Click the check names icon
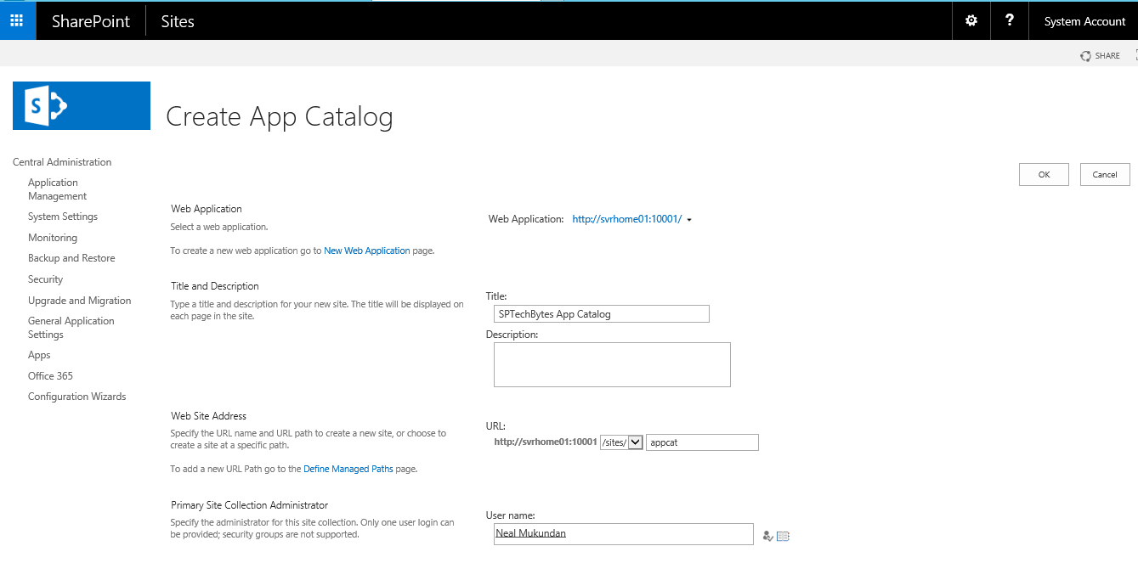This screenshot has width=1138, height=563. click(x=767, y=536)
